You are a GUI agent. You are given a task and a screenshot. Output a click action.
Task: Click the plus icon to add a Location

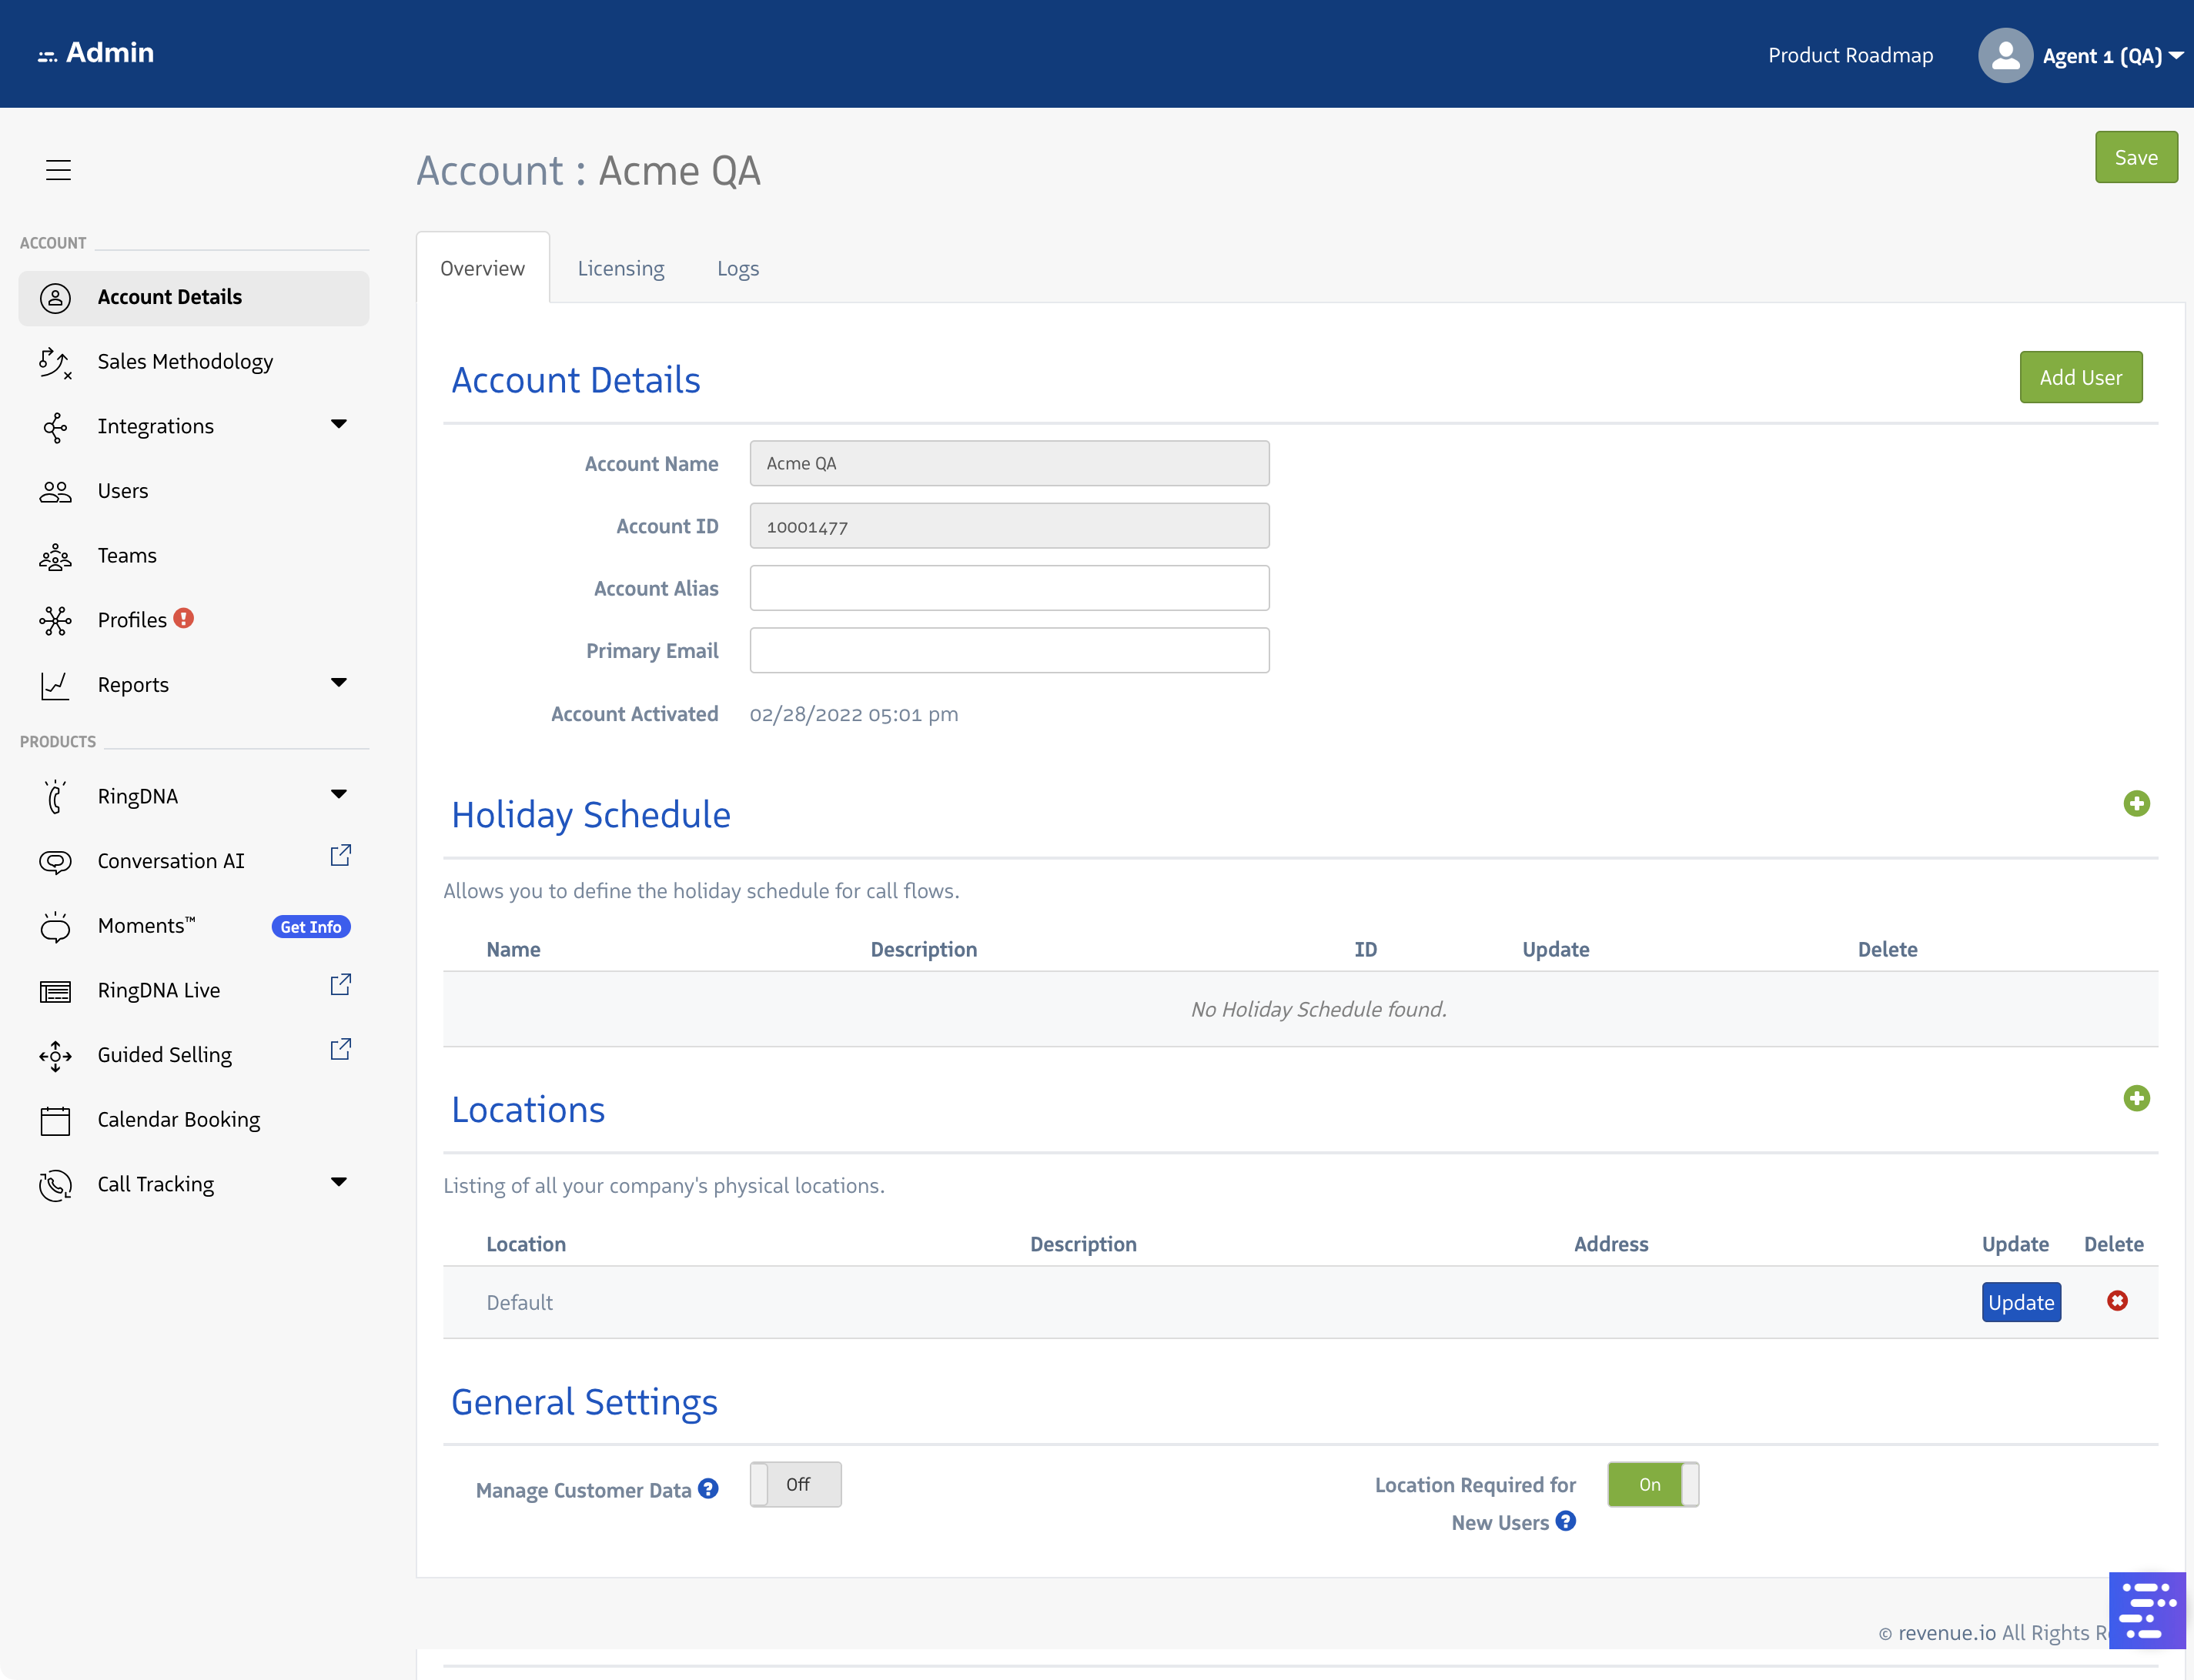point(2137,1098)
